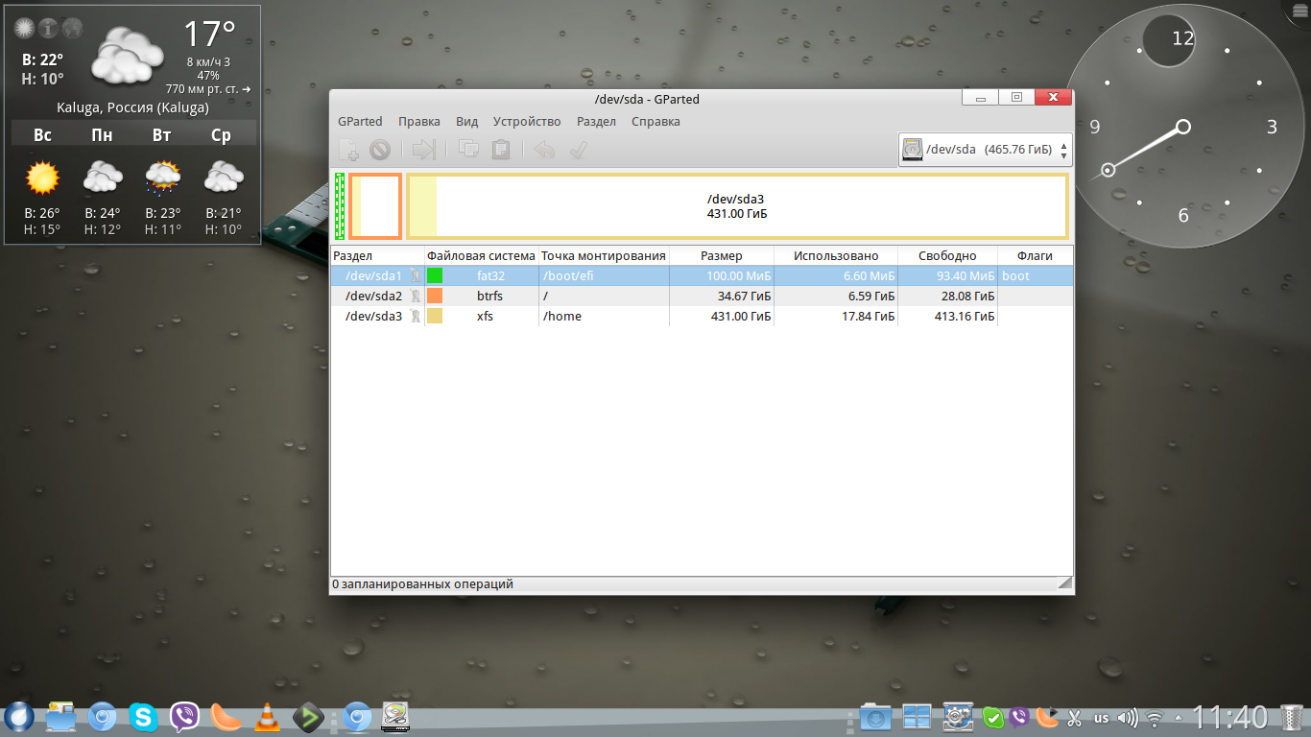
Task: Click the green fat32 color swatch
Action: [435, 275]
